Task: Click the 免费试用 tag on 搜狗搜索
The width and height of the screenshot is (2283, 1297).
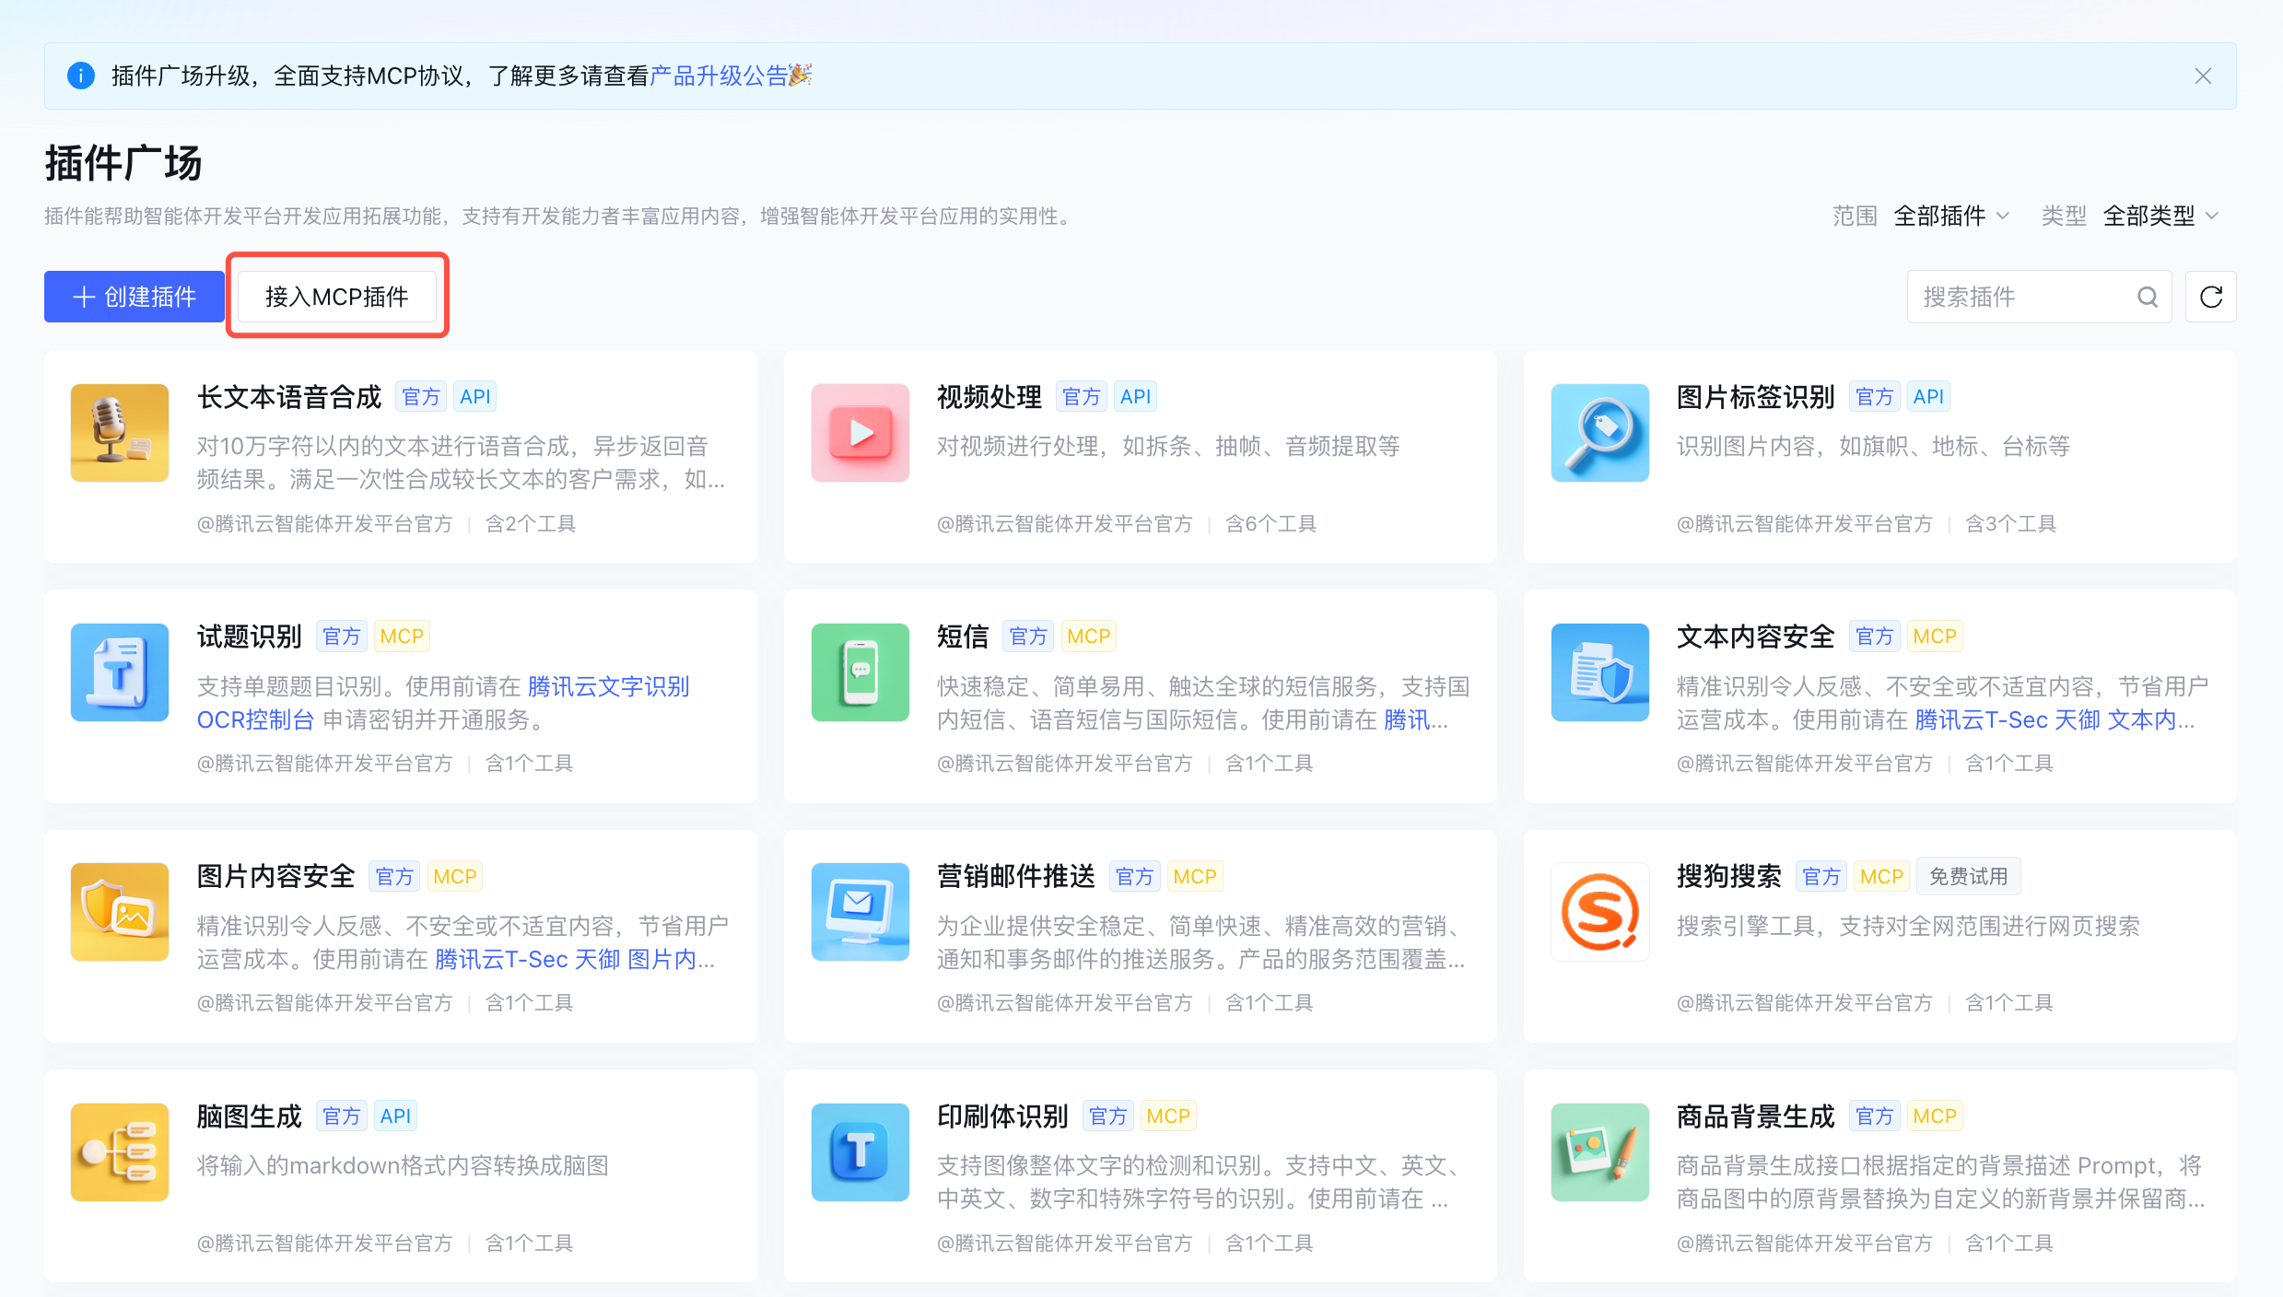Action: 1968,876
